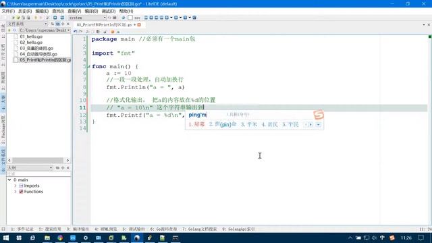
Task: Open Windows notification center icon
Action: pos(421,238)
